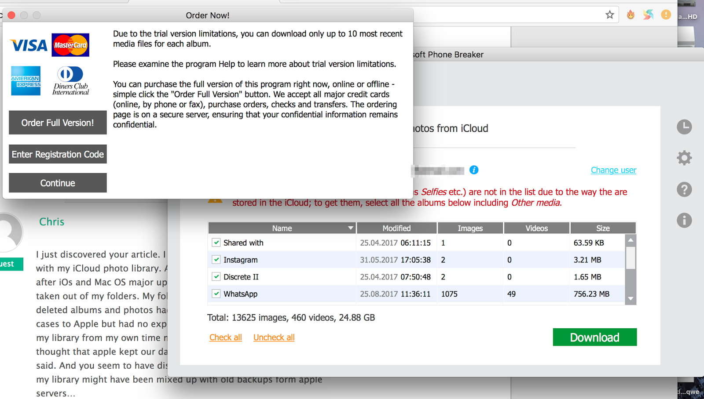704x399 pixels.
Task: Select the WhatsApp album name
Action: coord(240,294)
